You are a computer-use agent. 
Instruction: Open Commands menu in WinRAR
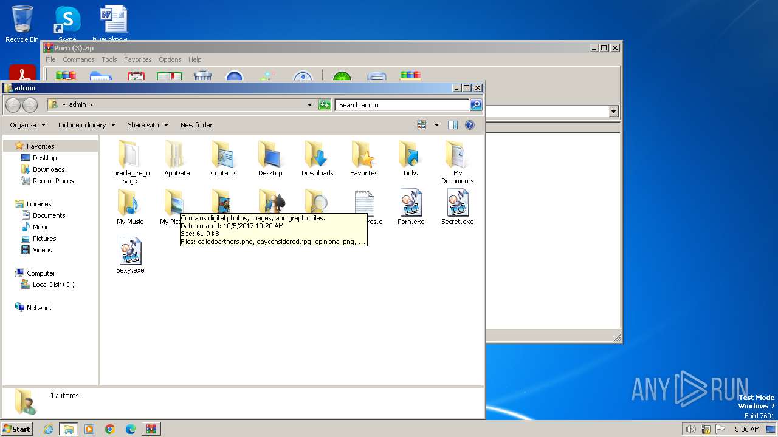tap(78, 59)
